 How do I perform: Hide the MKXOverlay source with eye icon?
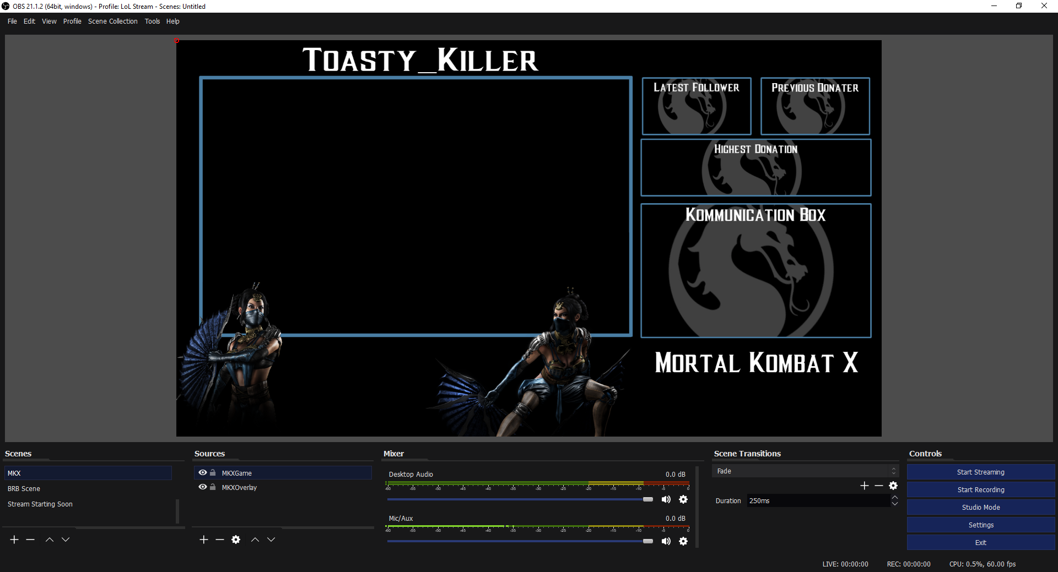click(203, 487)
